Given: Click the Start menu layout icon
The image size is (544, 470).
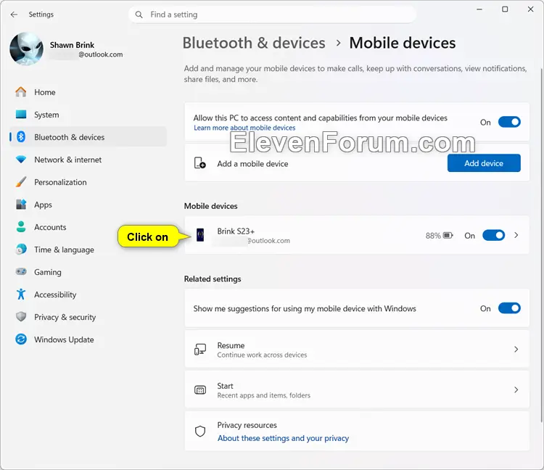Looking at the screenshot, I should pos(200,390).
